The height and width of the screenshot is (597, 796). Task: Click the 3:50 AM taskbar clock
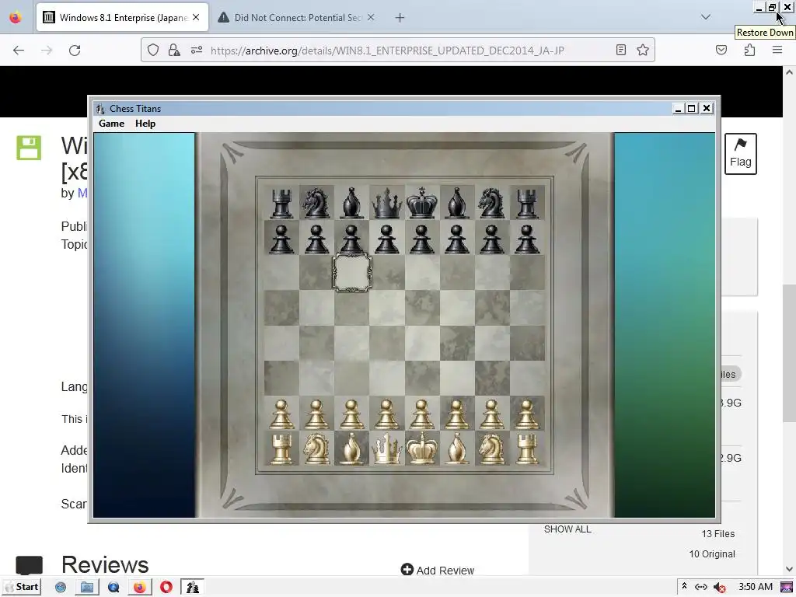[756, 587]
